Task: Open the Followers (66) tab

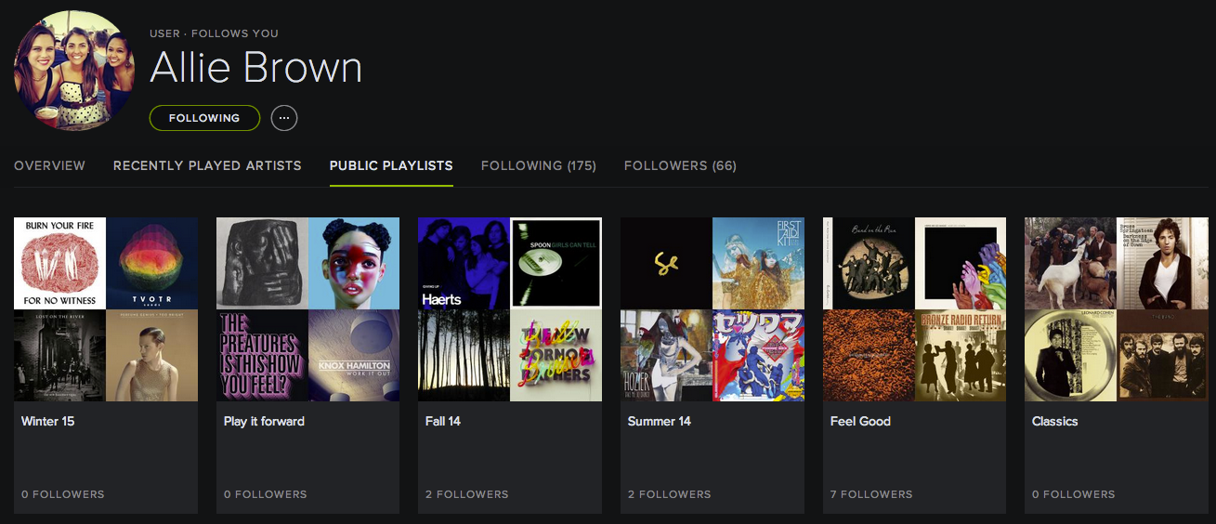Action: (680, 165)
